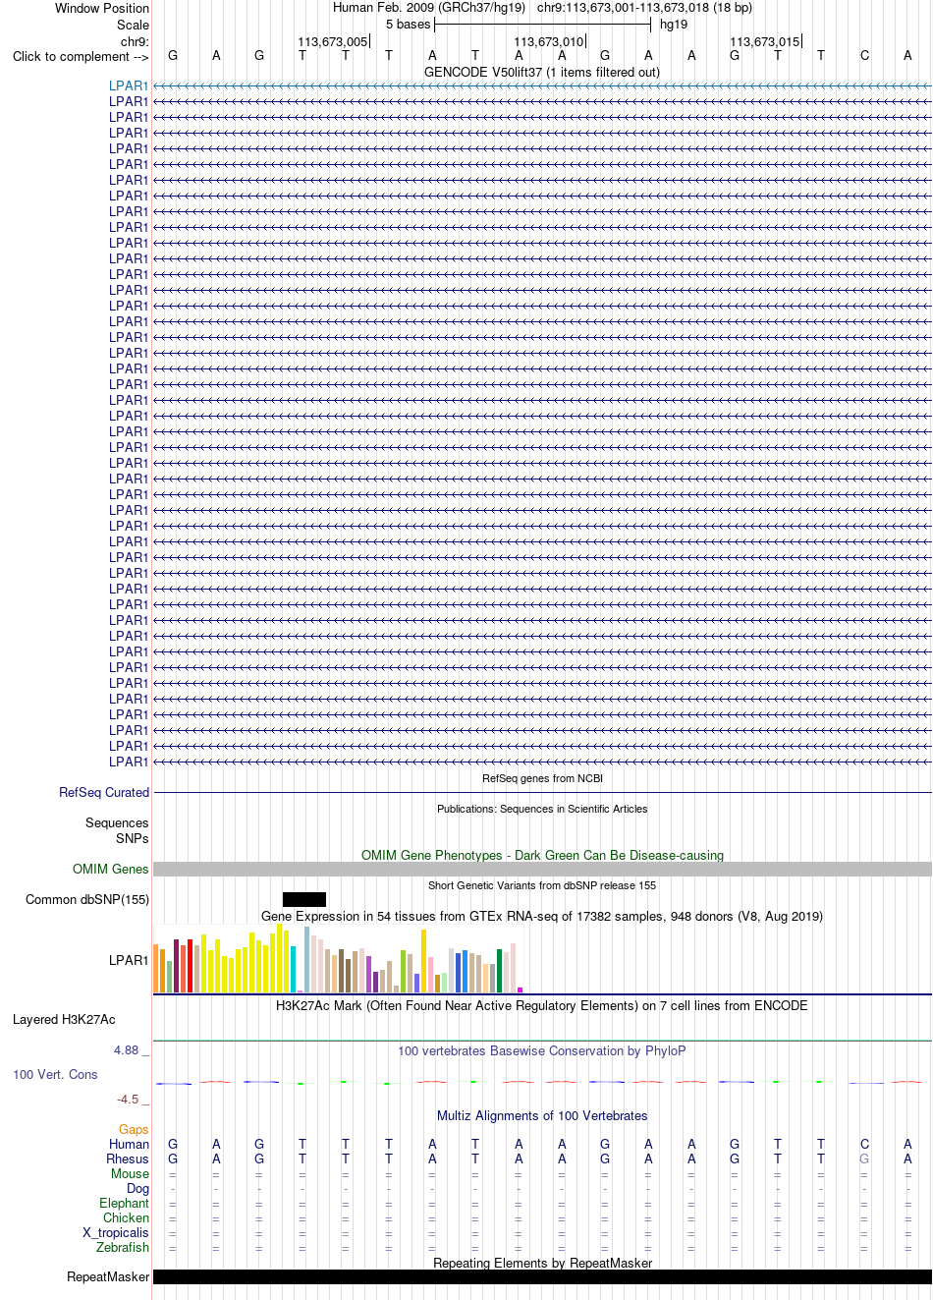Click the orange 'Gaps' label

(134, 1129)
